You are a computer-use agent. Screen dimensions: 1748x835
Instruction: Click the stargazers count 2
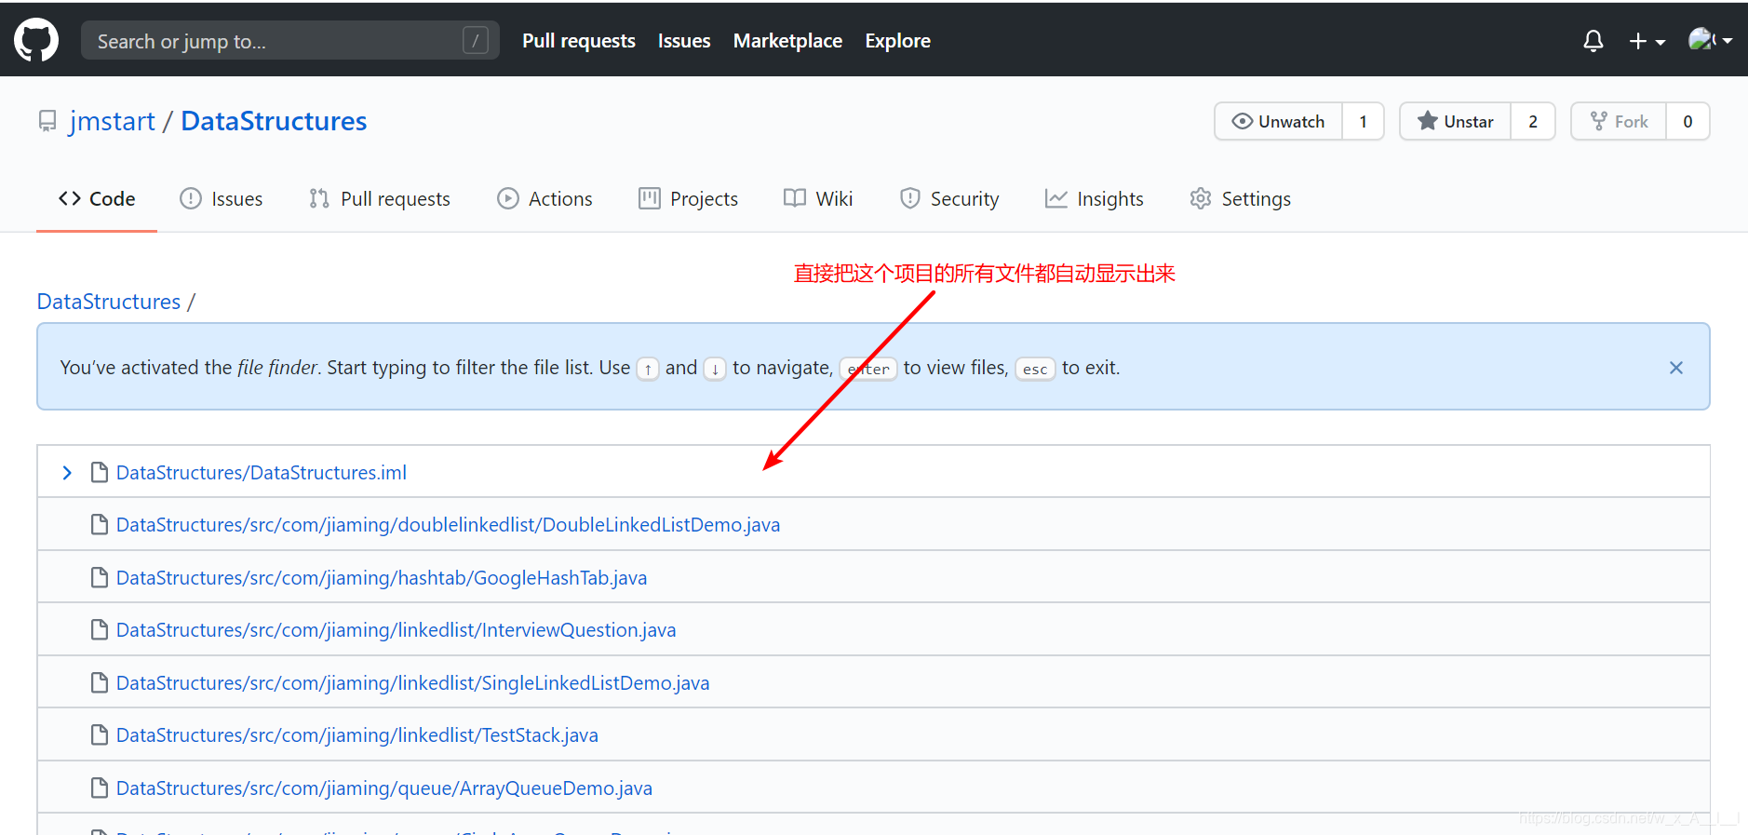pyautogui.click(x=1533, y=121)
